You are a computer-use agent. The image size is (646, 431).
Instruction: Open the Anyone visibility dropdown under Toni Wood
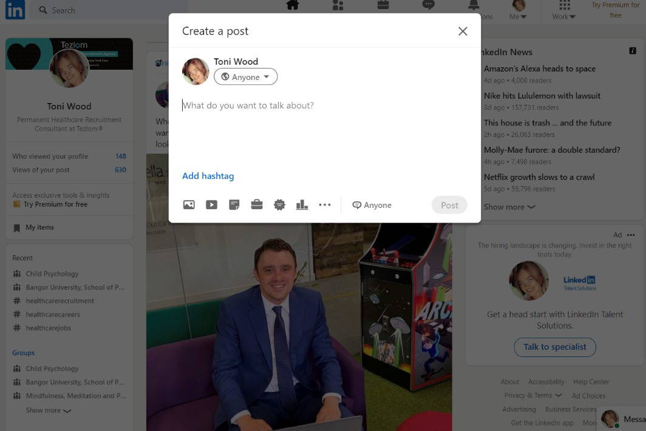pos(245,77)
